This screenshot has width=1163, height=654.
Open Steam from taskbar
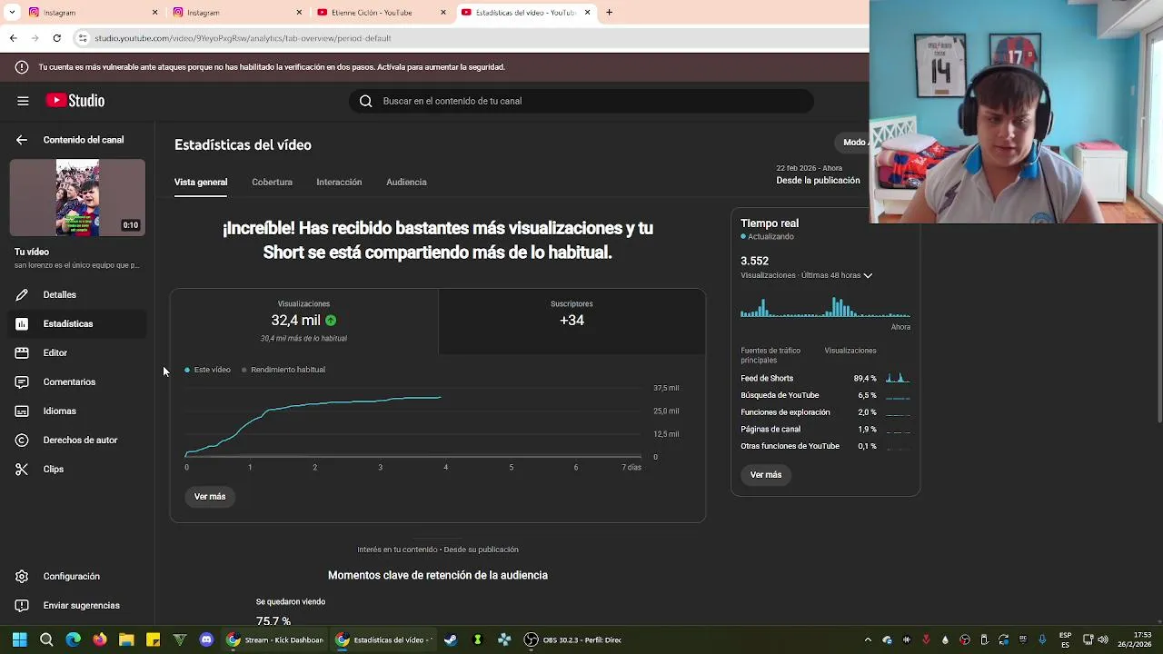[451, 639]
